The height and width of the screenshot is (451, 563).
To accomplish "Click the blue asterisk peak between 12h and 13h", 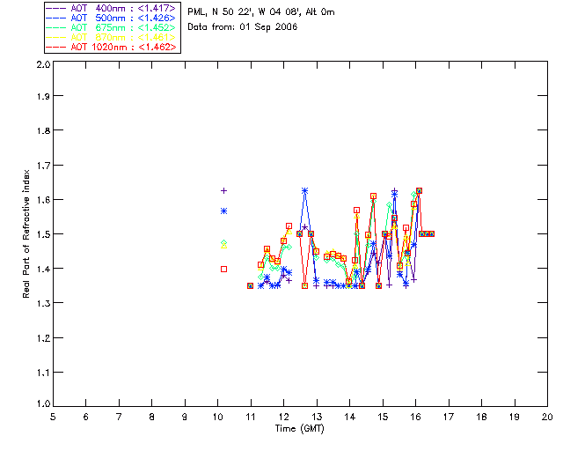I will [x=305, y=190].
